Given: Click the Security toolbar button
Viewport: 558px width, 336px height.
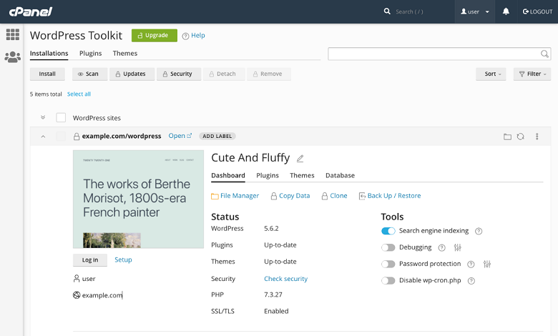Looking at the screenshot, I should coord(179,74).
